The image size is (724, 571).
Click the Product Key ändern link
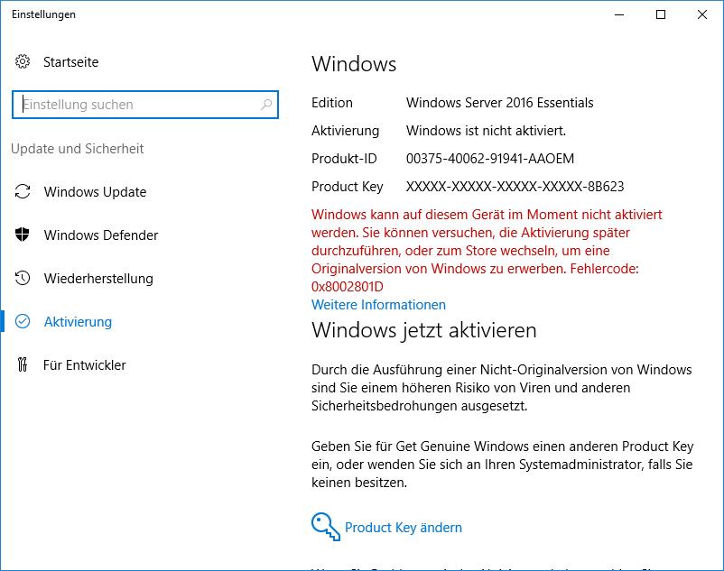point(404,527)
